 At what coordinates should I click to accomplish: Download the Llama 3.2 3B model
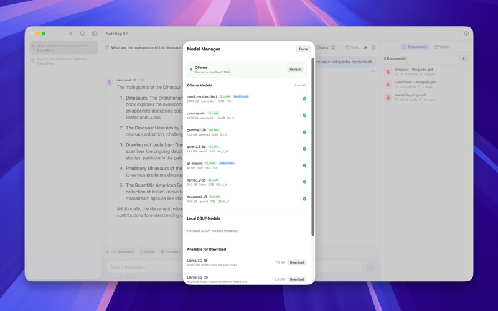click(x=297, y=279)
